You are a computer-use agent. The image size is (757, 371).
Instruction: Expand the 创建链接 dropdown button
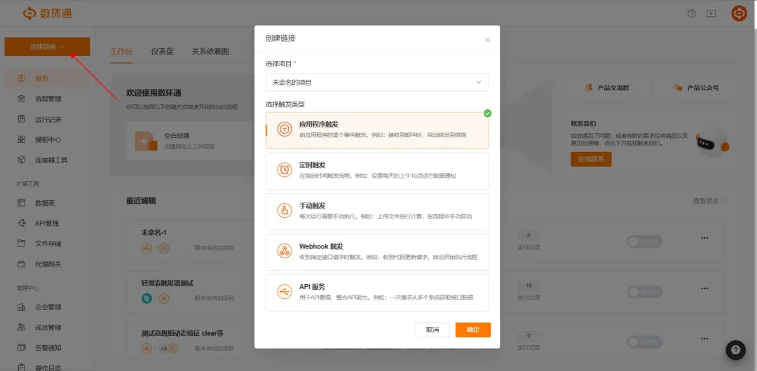coord(47,47)
